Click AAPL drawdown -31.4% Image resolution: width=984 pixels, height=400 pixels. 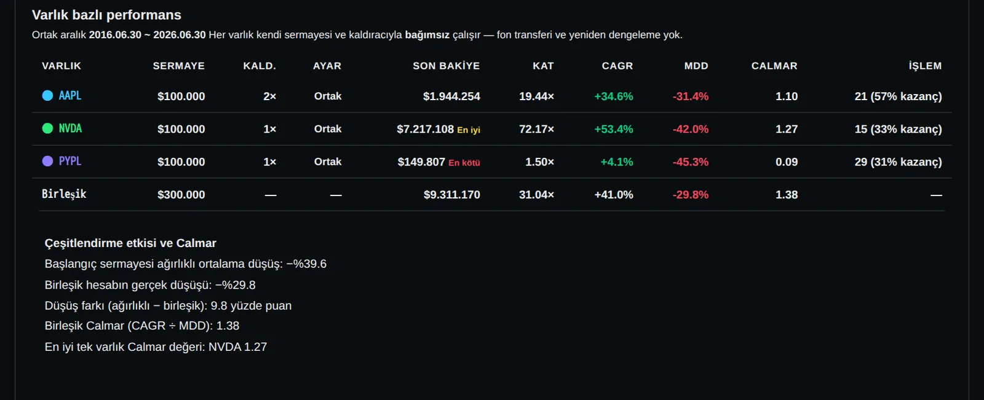[691, 96]
